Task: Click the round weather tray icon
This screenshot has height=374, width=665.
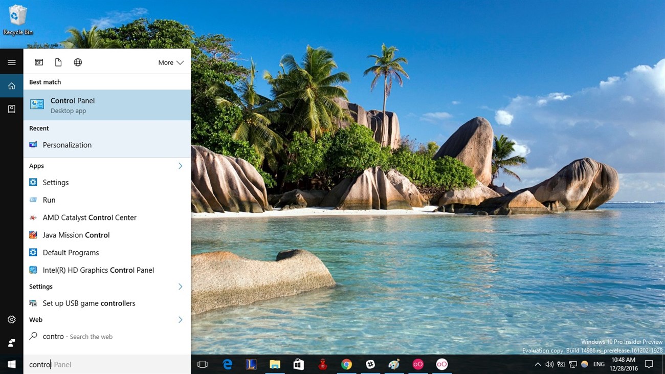Action: [585, 364]
